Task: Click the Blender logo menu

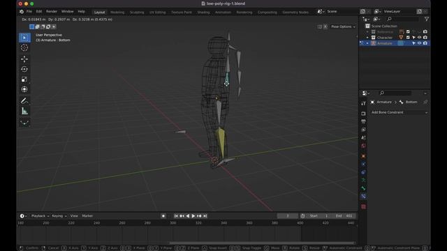Action: click(x=22, y=12)
